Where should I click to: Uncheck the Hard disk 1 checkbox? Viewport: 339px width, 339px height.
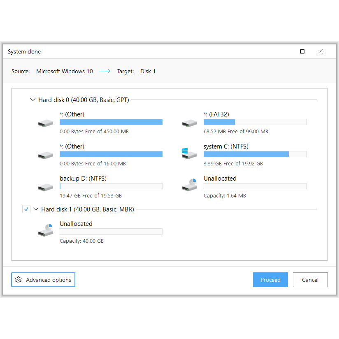coord(26,209)
